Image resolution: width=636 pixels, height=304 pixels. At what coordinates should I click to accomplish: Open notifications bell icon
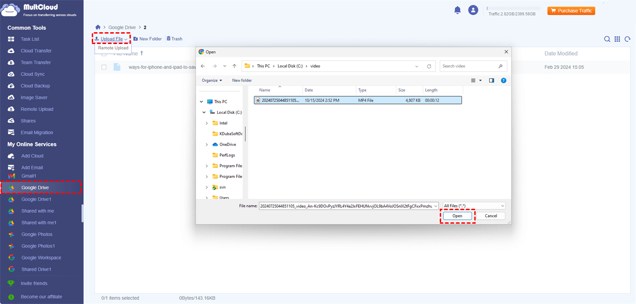[x=457, y=10]
